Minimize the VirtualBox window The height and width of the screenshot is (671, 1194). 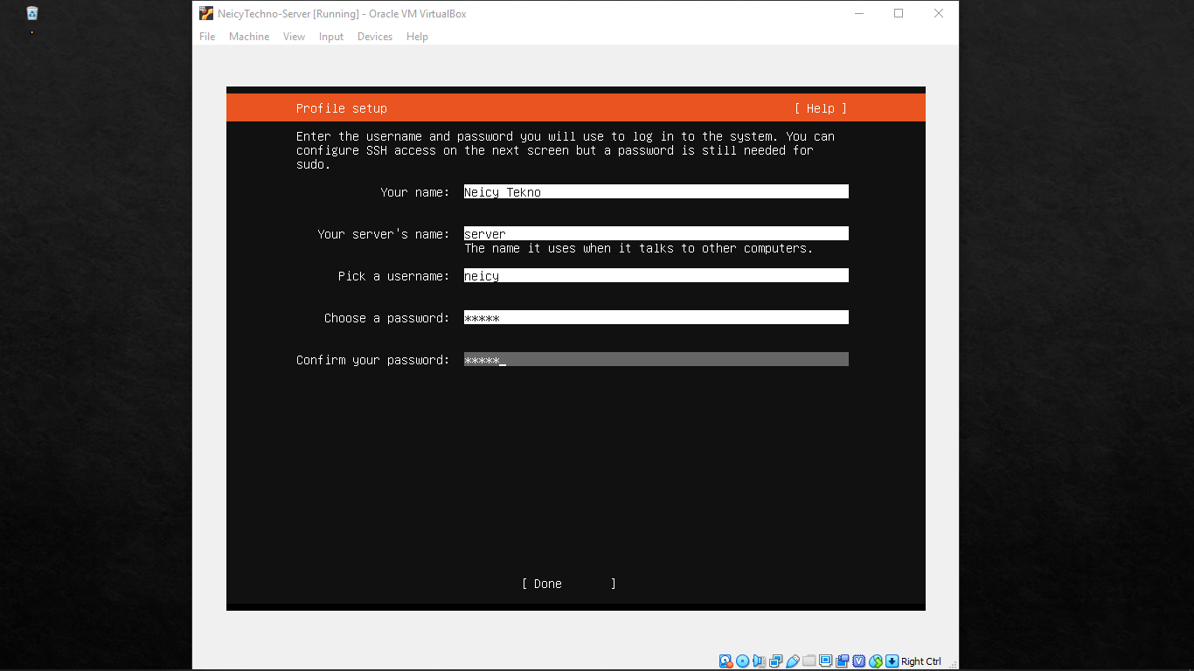tap(858, 13)
